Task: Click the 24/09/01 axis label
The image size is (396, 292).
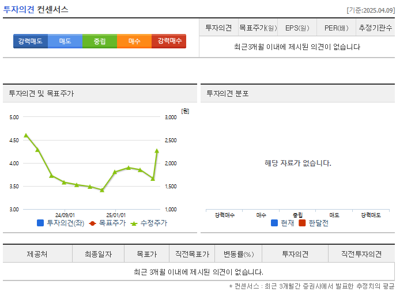Action: [65, 215]
